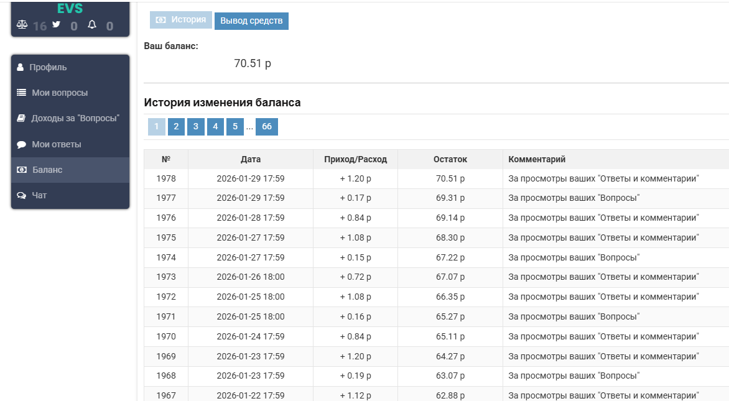
Task: Click the Дата column header
Action: (251, 159)
